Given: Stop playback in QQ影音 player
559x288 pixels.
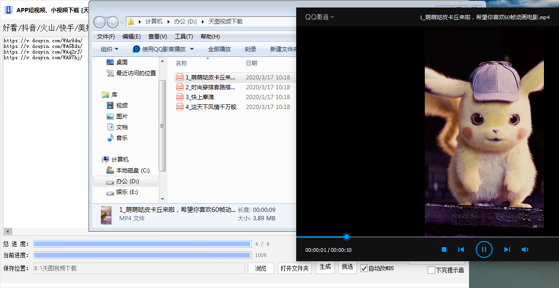Looking at the screenshot, I should tap(444, 249).
